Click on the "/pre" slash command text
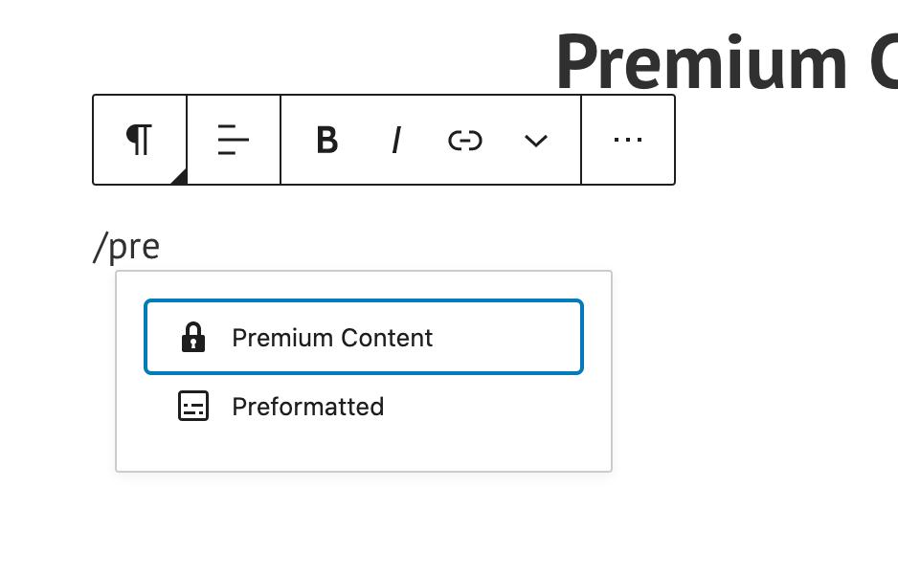Image resolution: width=898 pixels, height=576 pixels. click(126, 247)
